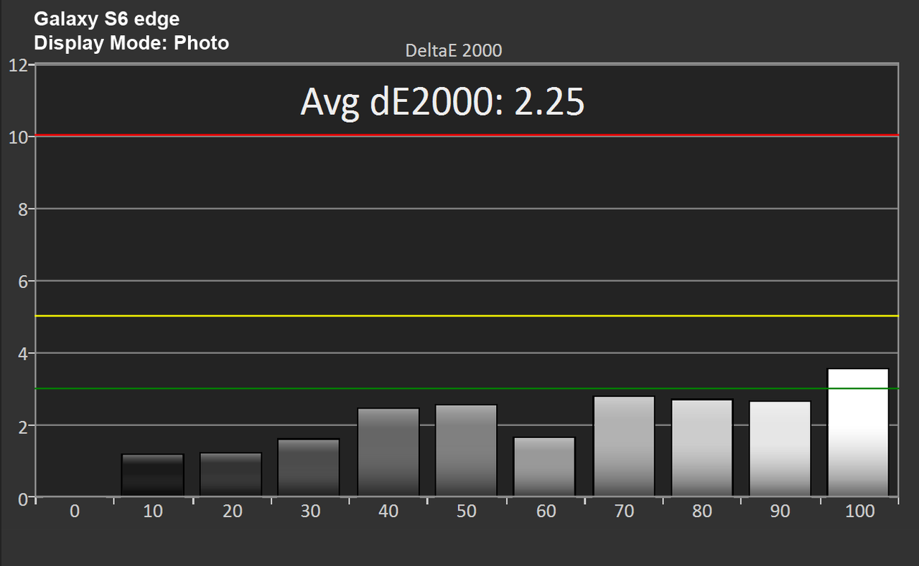The width and height of the screenshot is (919, 566).
Task: Select the bar at 70
Action: (x=623, y=446)
